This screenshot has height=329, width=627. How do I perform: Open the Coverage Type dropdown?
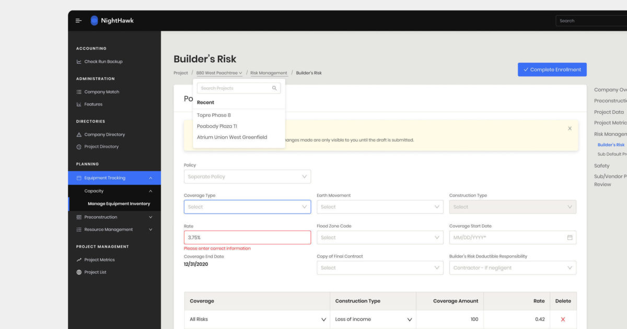point(247,207)
